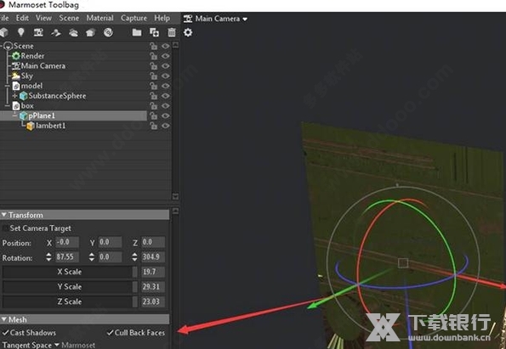506x349 pixels.
Task: Click Rotation Z stepper arrows
Action: pyautogui.click(x=134, y=256)
